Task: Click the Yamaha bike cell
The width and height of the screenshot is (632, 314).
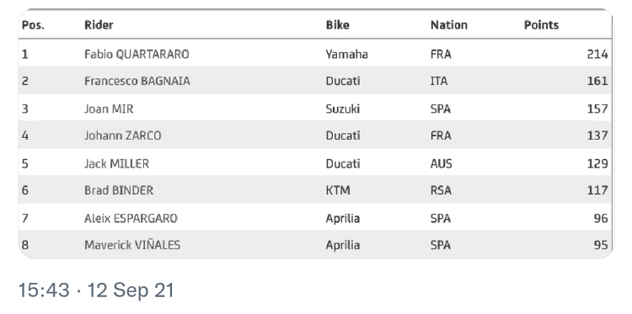Action: (x=346, y=54)
